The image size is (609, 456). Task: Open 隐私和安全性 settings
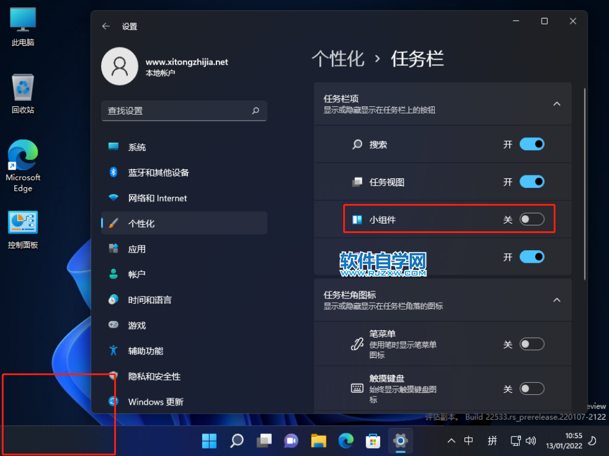184,376
